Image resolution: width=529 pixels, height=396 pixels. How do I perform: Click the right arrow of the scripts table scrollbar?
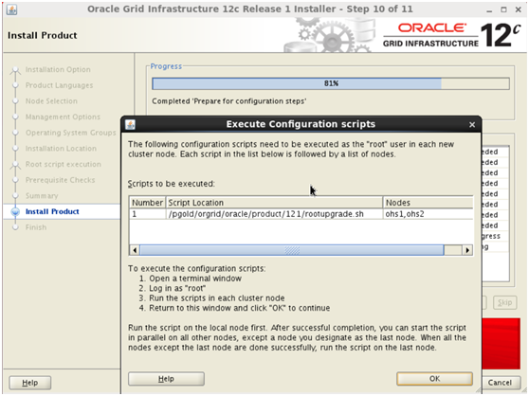pos(467,250)
